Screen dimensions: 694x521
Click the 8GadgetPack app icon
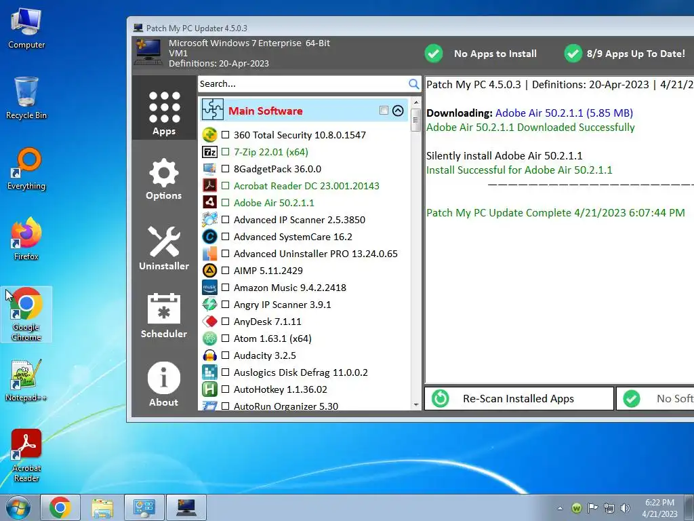coord(209,169)
